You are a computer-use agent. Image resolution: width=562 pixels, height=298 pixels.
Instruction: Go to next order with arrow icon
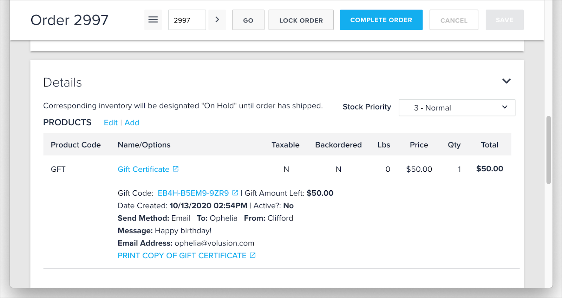point(217,20)
